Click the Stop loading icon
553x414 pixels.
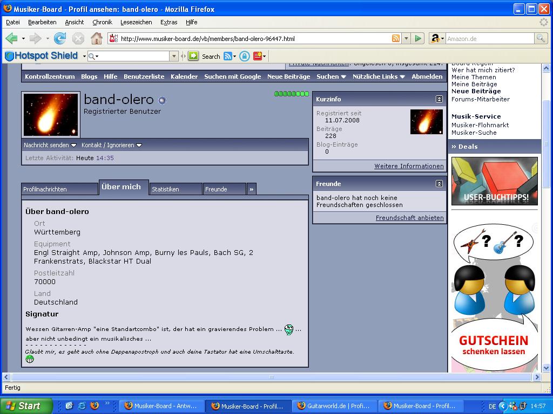coord(78,38)
